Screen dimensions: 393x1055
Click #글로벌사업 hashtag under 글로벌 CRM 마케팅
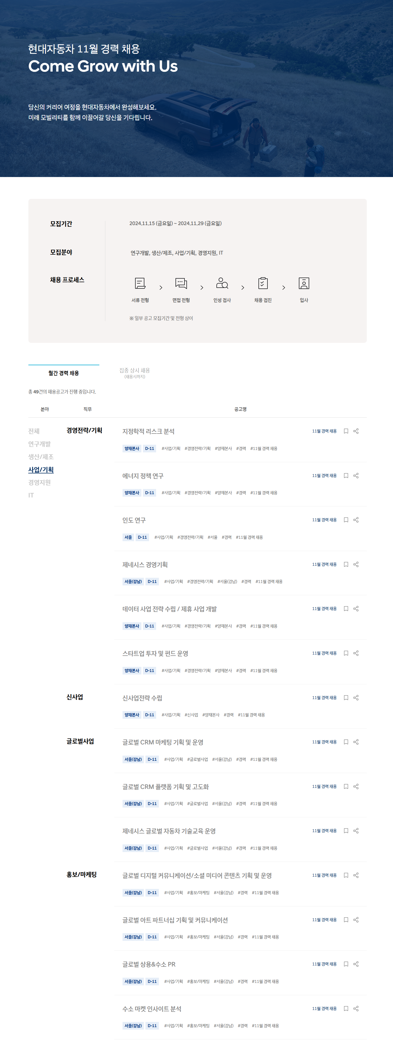[x=197, y=759]
